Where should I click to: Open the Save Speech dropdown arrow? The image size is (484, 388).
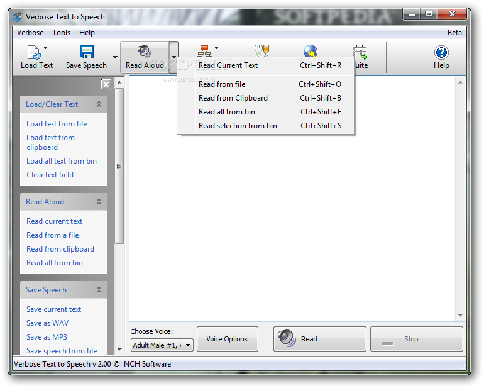tap(115, 57)
